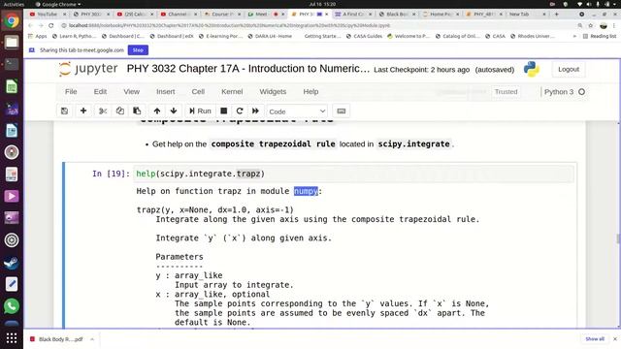Open the View menu
Image resolution: width=621 pixels, height=349 pixels.
click(132, 91)
